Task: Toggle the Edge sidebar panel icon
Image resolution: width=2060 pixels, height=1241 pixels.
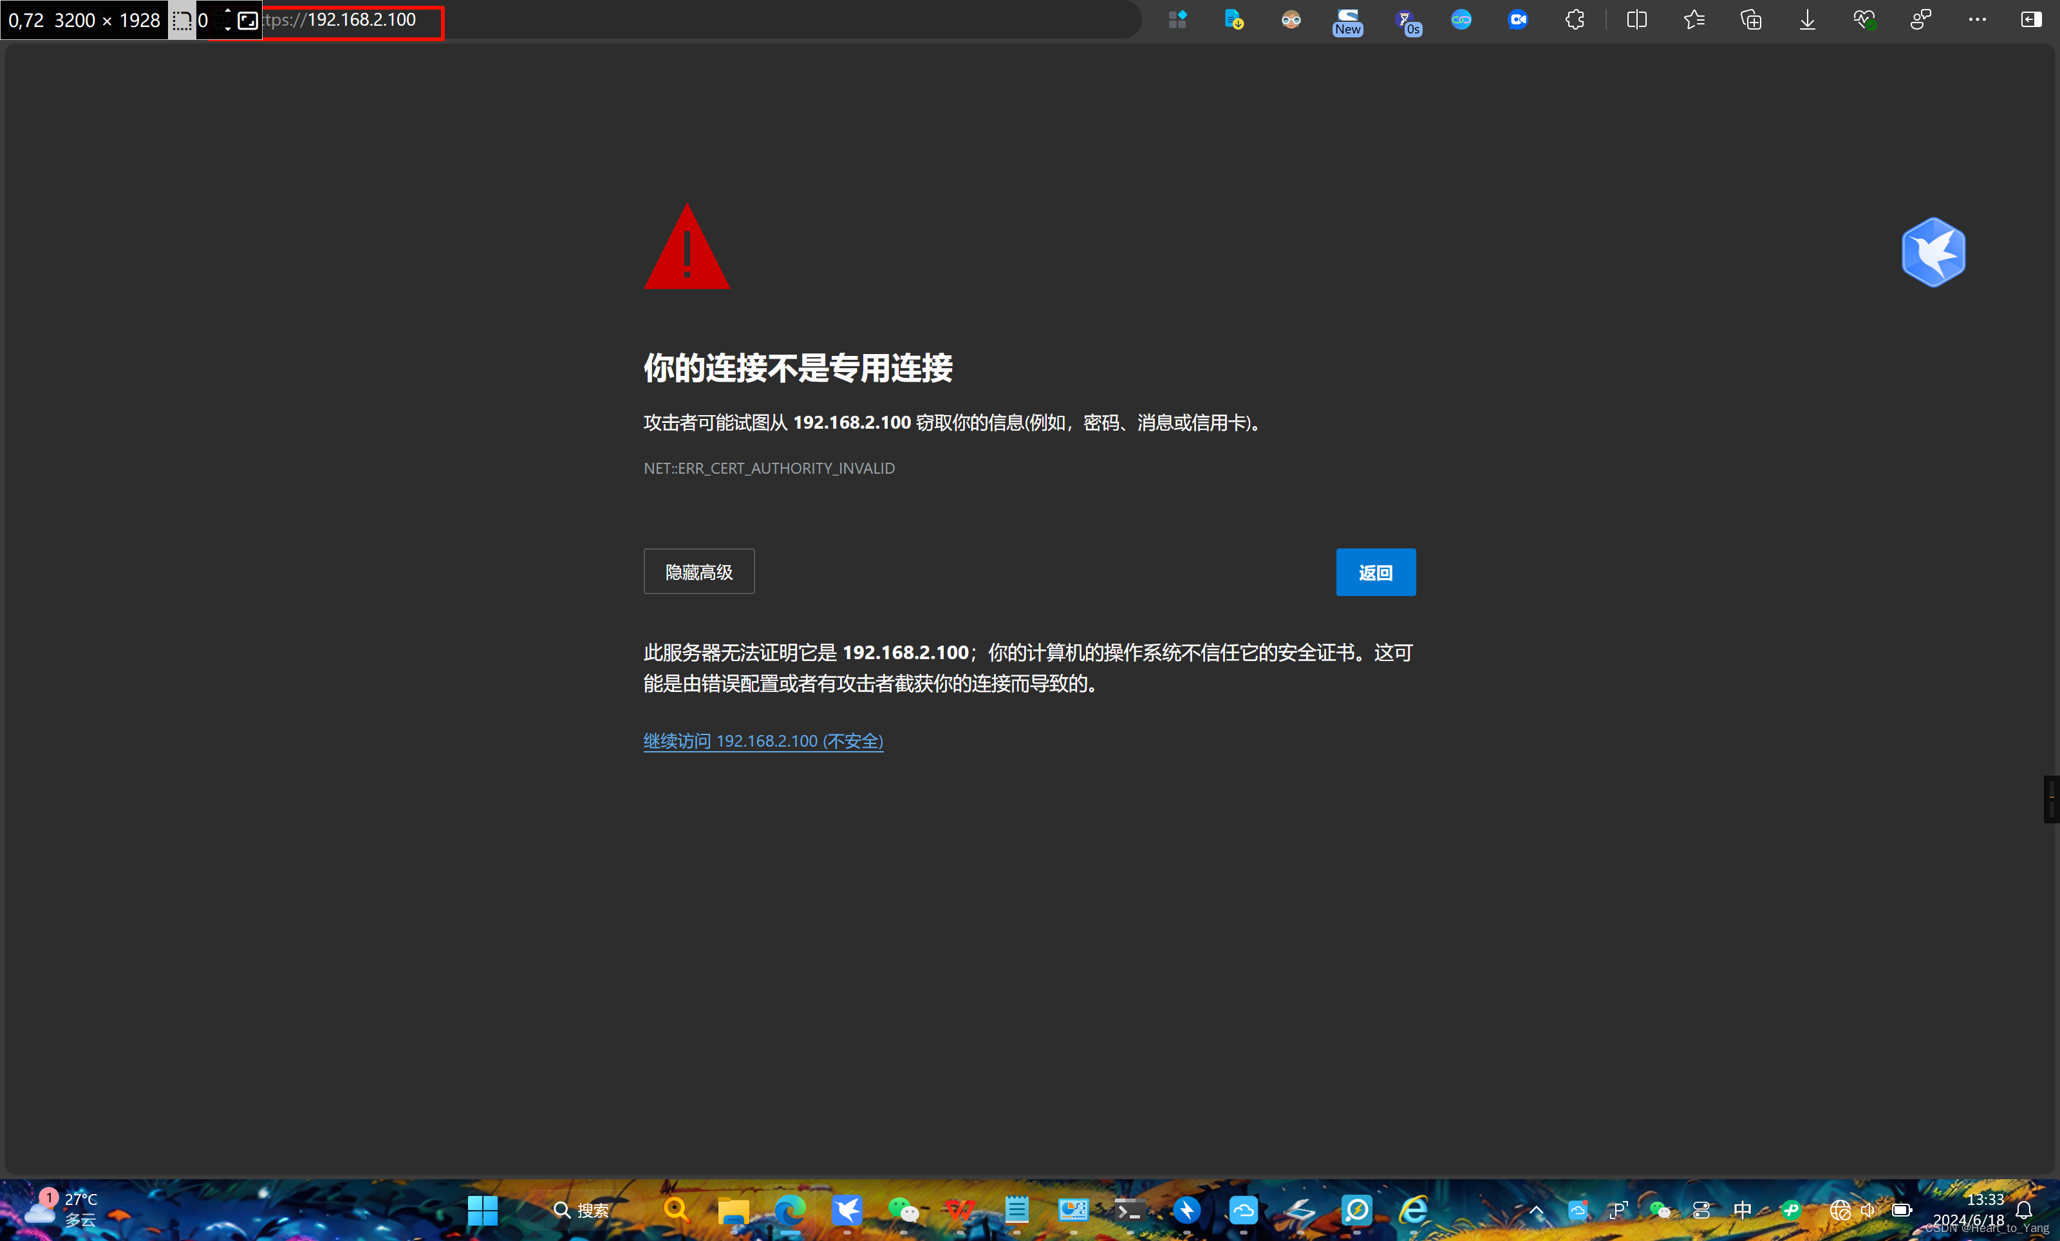Action: tap(2032, 19)
